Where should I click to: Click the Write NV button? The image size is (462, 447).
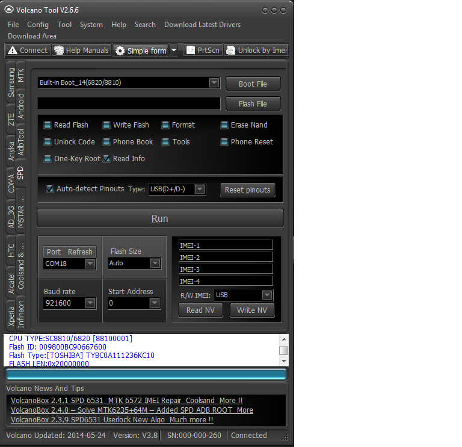point(252,310)
